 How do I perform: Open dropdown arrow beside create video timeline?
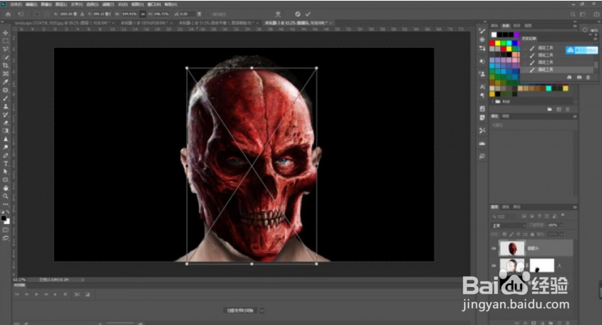coord(262,311)
